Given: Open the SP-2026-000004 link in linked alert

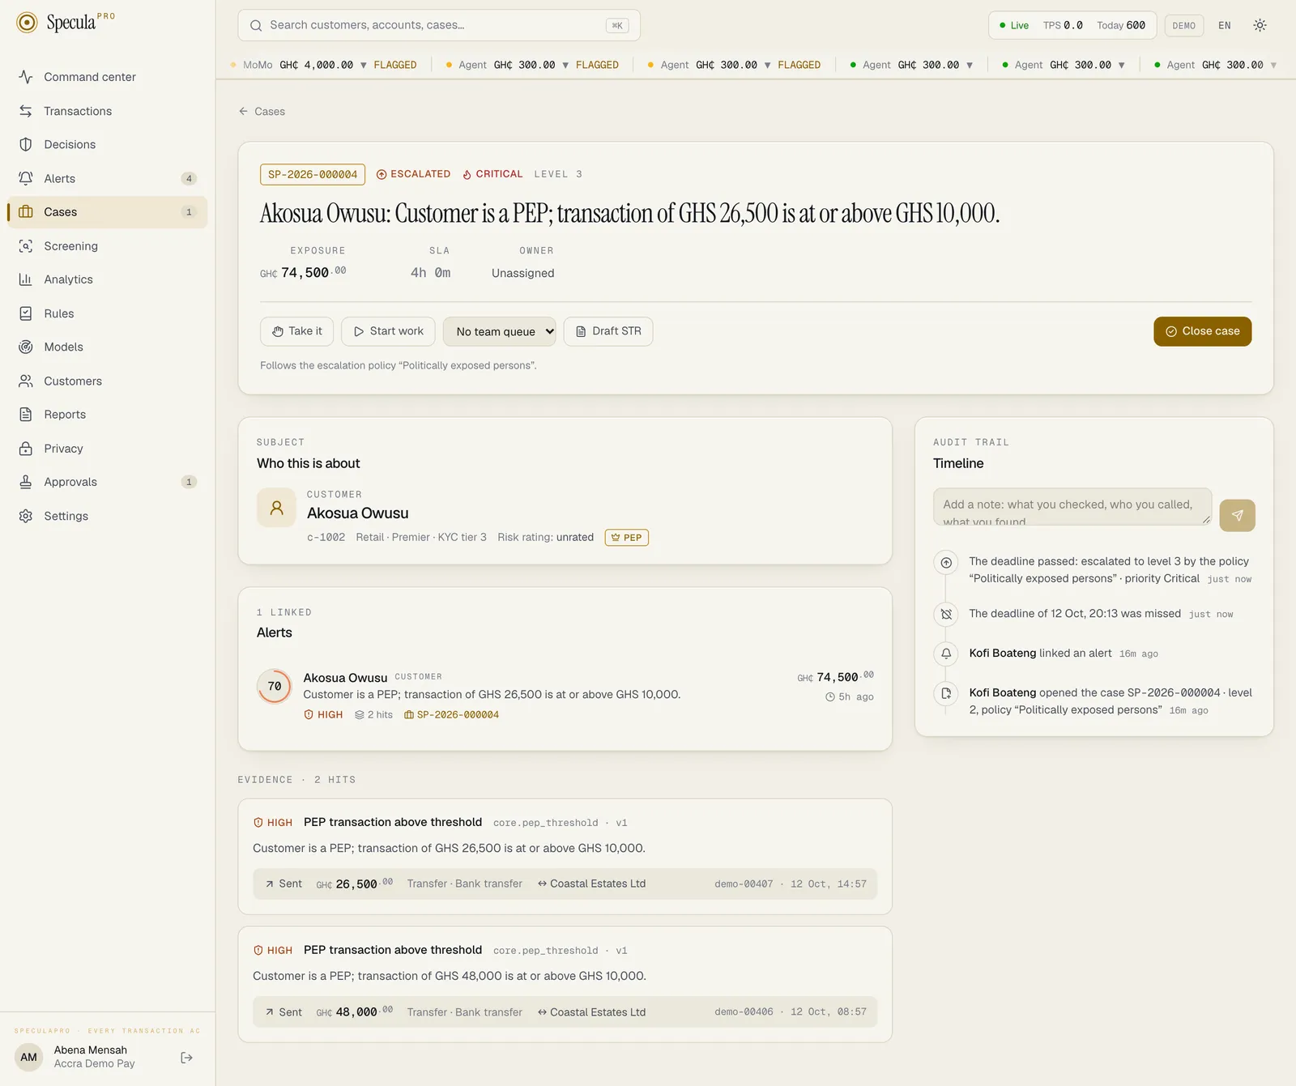Looking at the screenshot, I should pos(451,715).
